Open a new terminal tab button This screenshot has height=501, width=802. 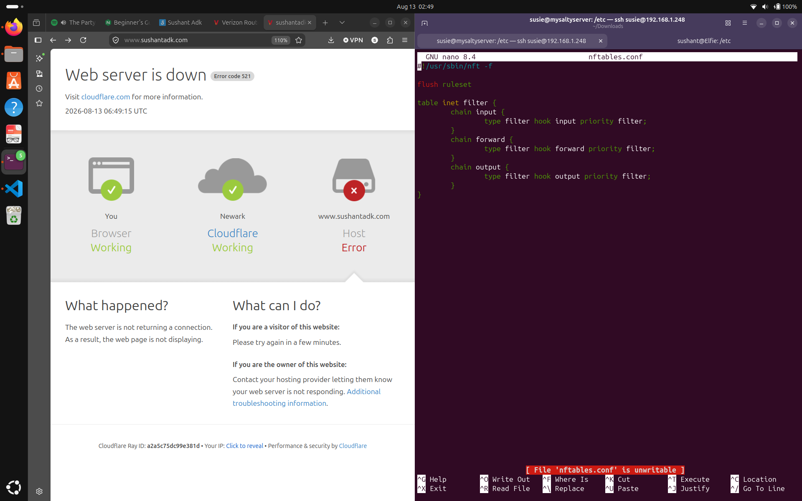tap(425, 23)
